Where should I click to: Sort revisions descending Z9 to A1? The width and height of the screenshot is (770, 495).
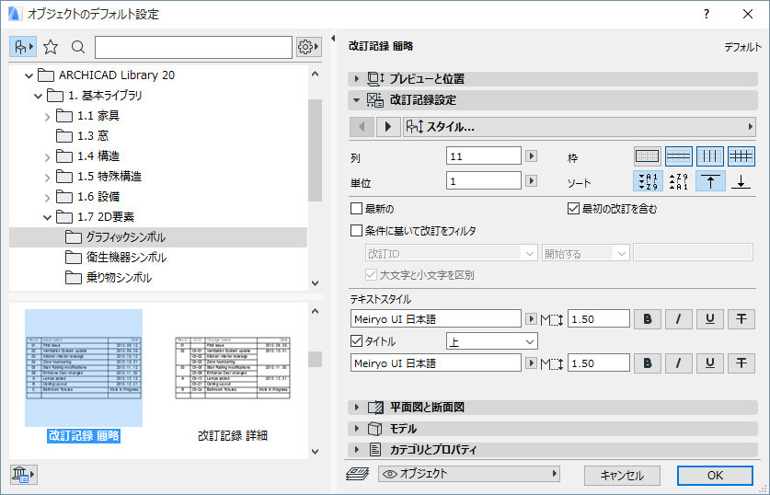click(x=679, y=181)
